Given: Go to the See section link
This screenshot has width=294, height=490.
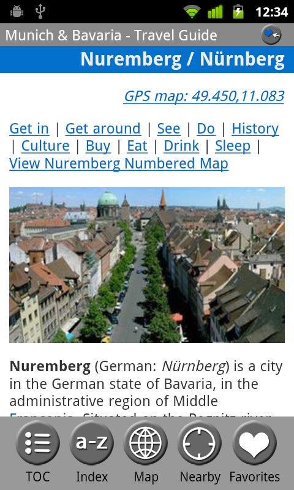Looking at the screenshot, I should coord(168,129).
